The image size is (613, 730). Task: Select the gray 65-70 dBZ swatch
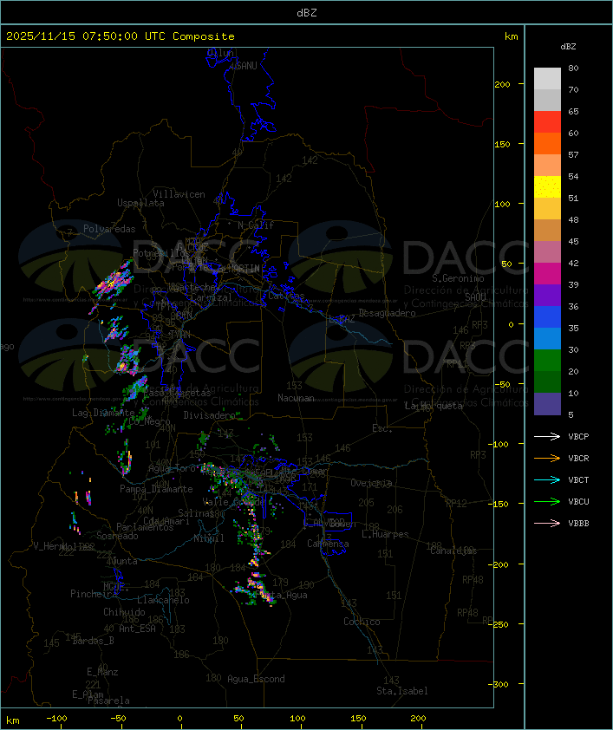(x=547, y=100)
